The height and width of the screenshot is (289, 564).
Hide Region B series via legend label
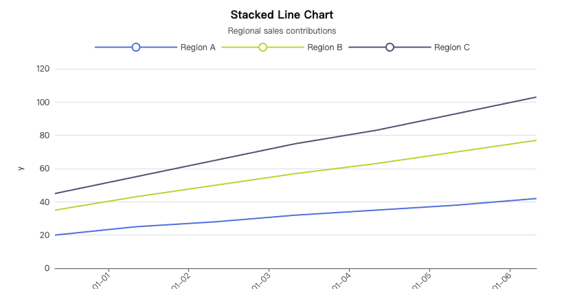click(x=324, y=47)
